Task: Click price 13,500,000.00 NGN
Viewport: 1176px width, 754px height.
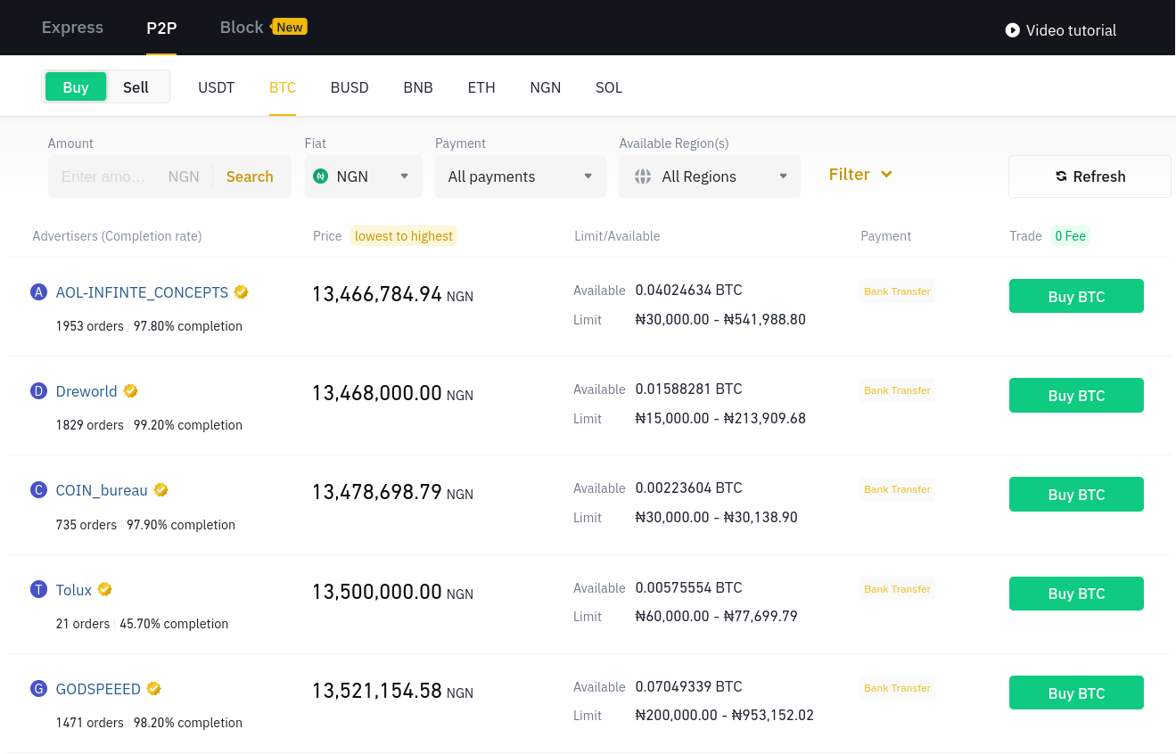Action: 392,592
